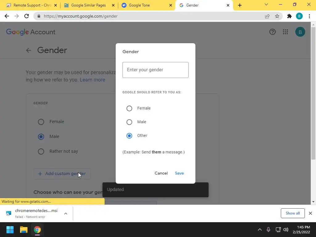The width and height of the screenshot is (316, 237).
Task: Open Chrome three-dot menu
Action: click(309, 16)
